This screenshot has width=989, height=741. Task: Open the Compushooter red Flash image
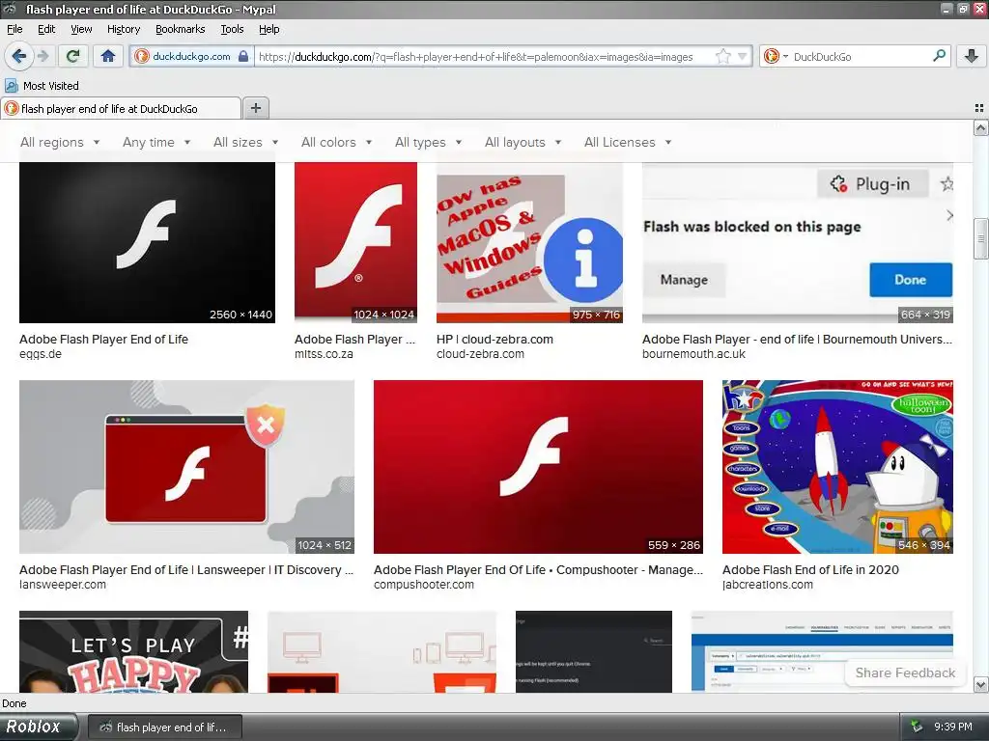pyautogui.click(x=538, y=467)
